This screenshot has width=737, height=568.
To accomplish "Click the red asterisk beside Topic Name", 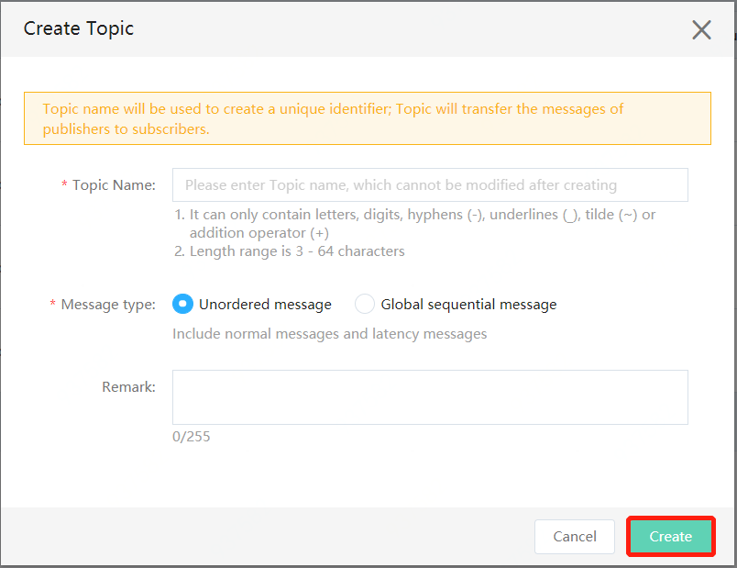I will 64,184.
